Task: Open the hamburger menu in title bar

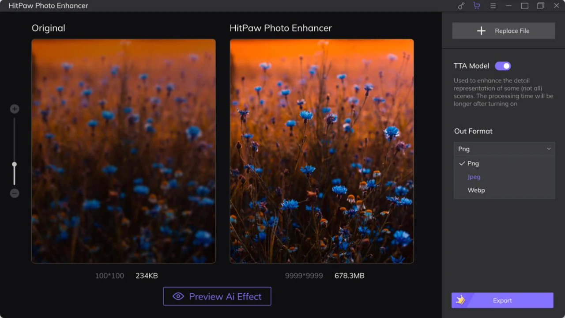Action: 493,6
